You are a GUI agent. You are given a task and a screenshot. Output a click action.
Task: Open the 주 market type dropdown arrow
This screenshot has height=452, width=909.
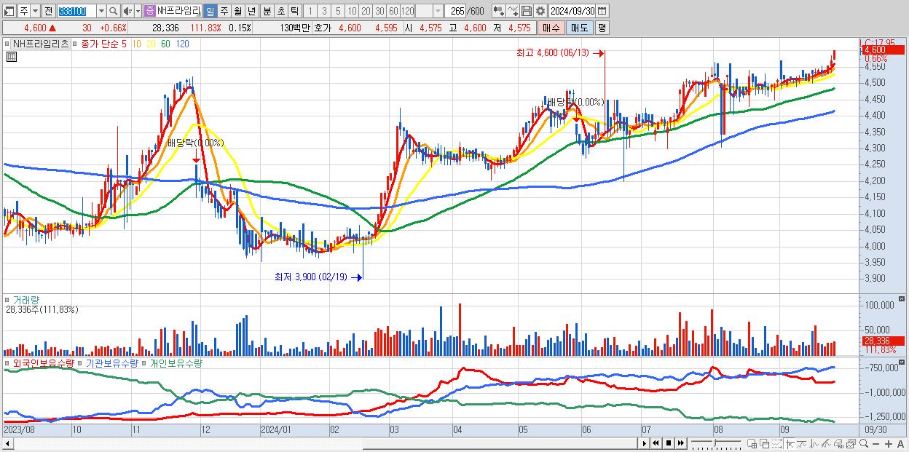[x=35, y=11]
